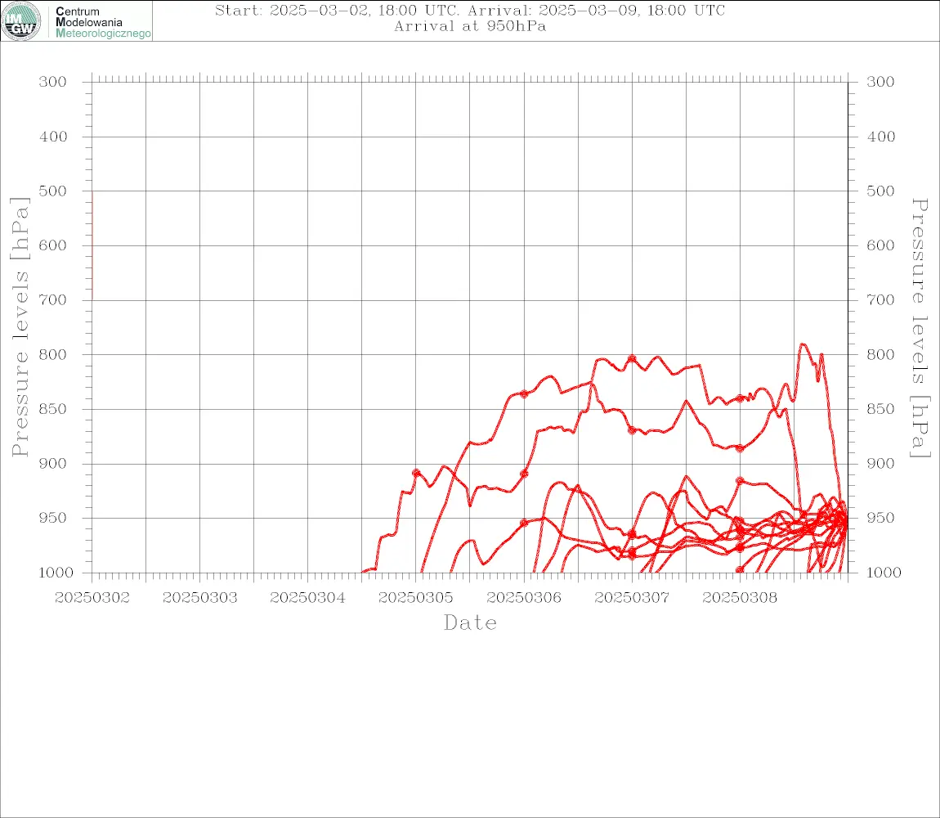Click the left axis 300 label
The height and width of the screenshot is (818, 940).
[53, 82]
